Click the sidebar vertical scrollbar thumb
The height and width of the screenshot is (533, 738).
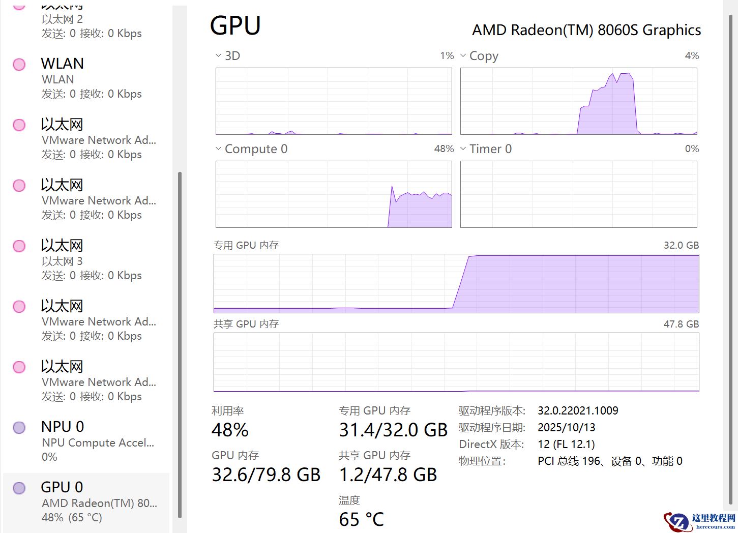(180, 345)
